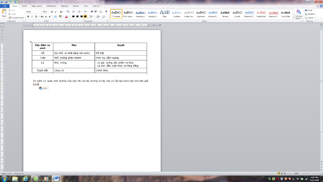
Task: Click the zoom slider handle
Action: pyautogui.click(x=311, y=173)
